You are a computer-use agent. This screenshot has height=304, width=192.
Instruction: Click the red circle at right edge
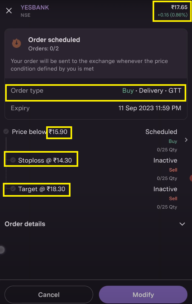(x=191, y=178)
